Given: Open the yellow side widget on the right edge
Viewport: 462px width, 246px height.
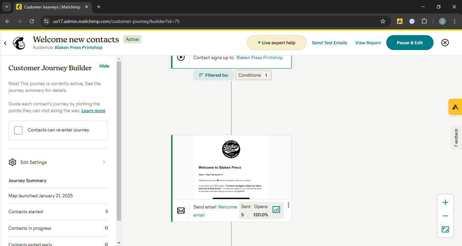Looking at the screenshot, I should pyautogui.click(x=455, y=107).
